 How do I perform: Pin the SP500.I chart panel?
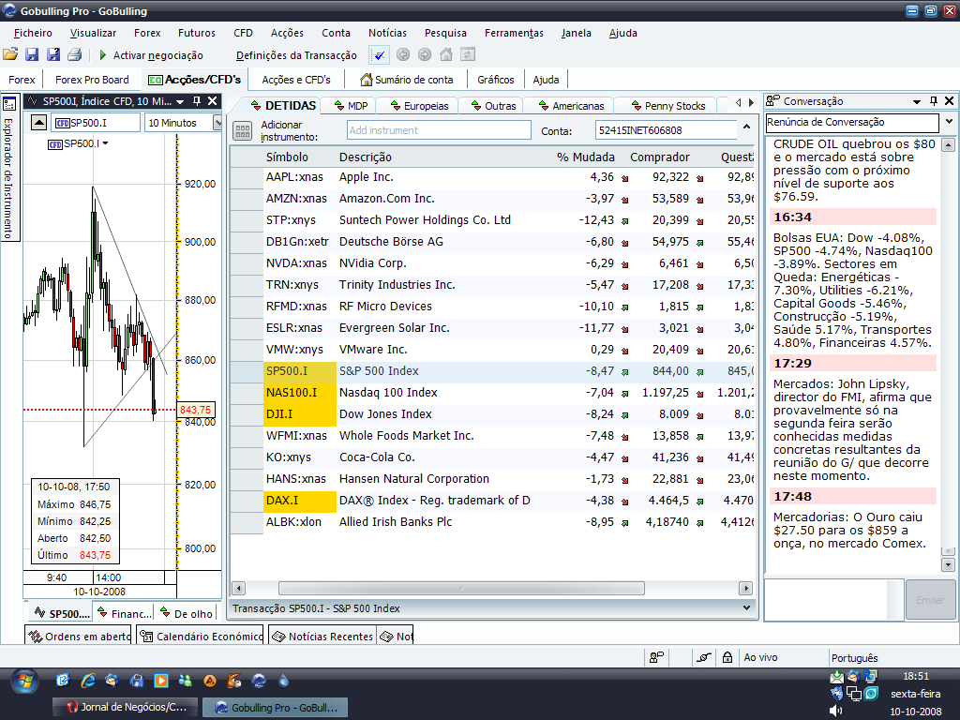[197, 101]
